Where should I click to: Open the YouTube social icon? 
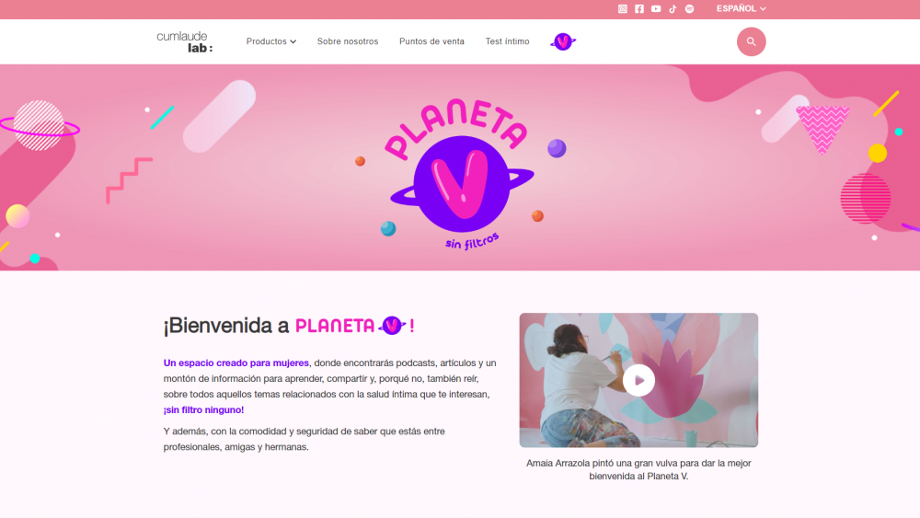point(656,9)
